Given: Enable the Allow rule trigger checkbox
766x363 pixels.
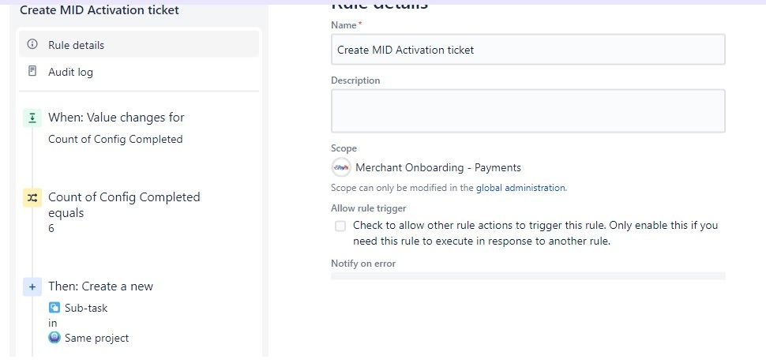Looking at the screenshot, I should (340, 226).
